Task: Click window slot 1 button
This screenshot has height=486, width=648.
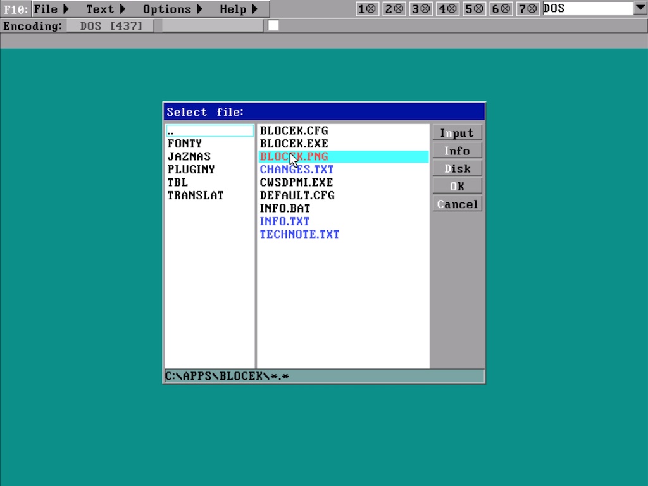Action: (x=367, y=9)
